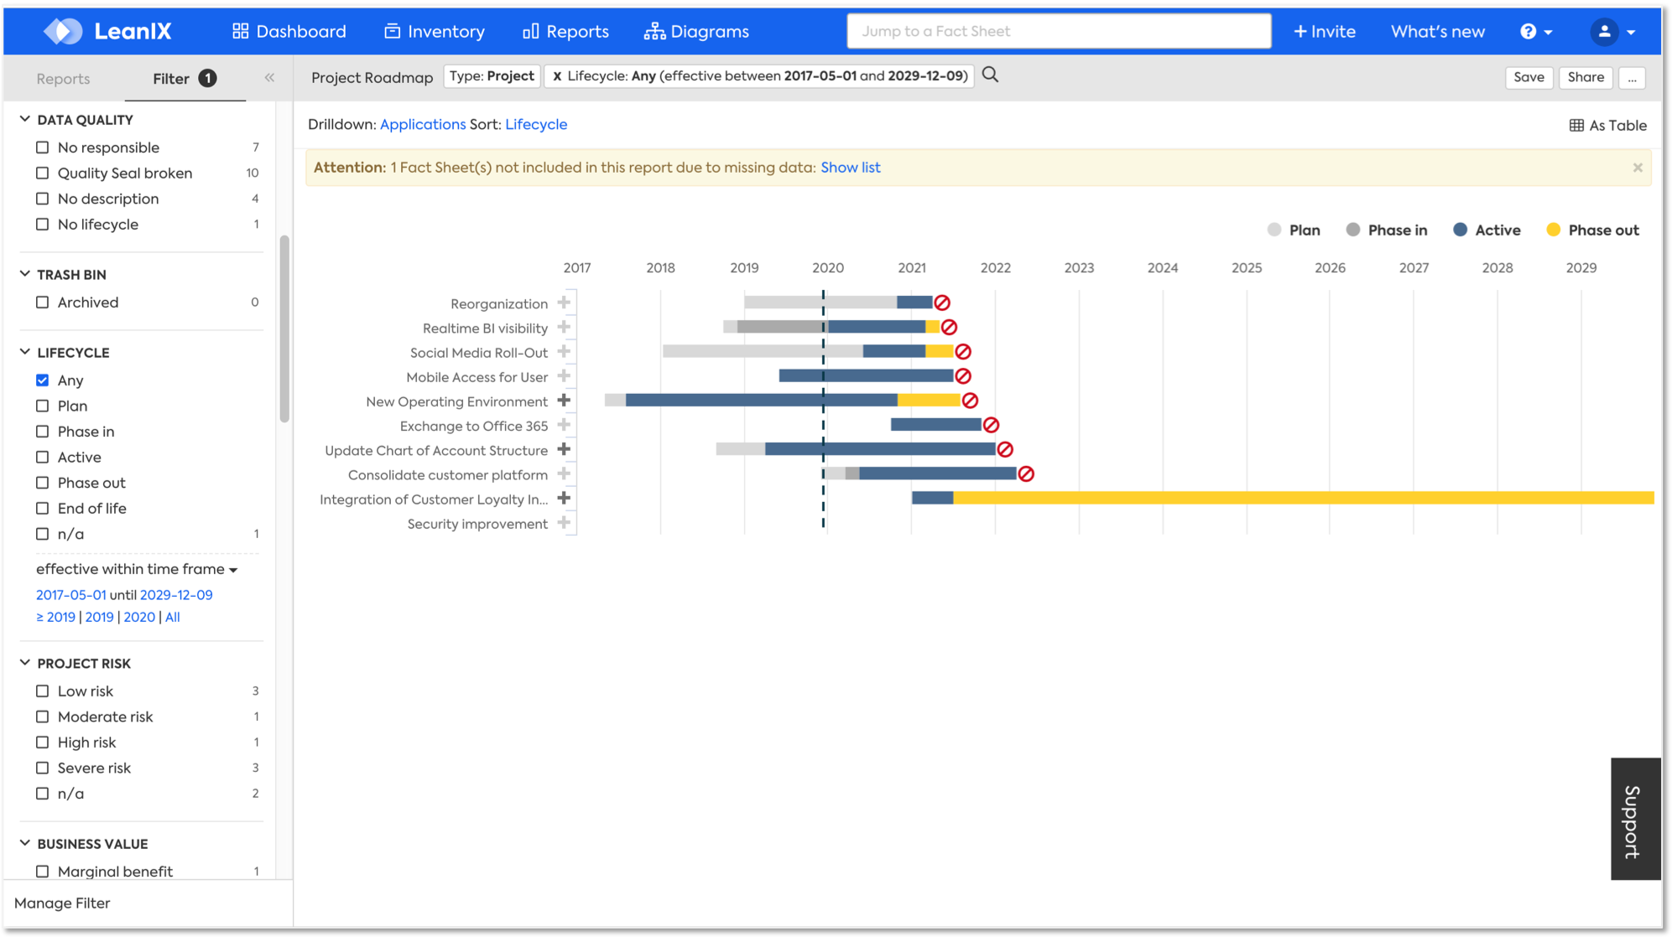
Task: Expand New Operating Environment row plus icon
Action: click(564, 401)
